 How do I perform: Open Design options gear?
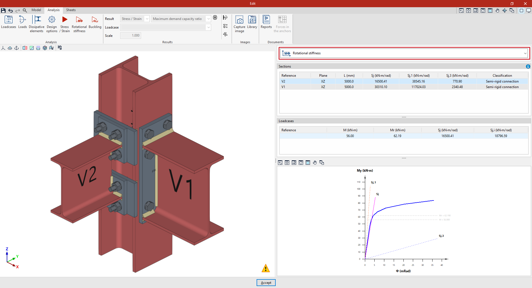52,24
